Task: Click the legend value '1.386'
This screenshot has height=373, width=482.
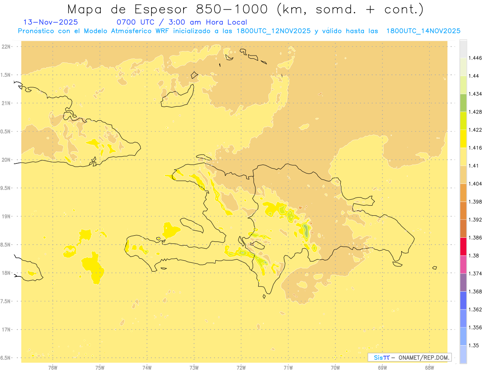Action: click(x=475, y=237)
